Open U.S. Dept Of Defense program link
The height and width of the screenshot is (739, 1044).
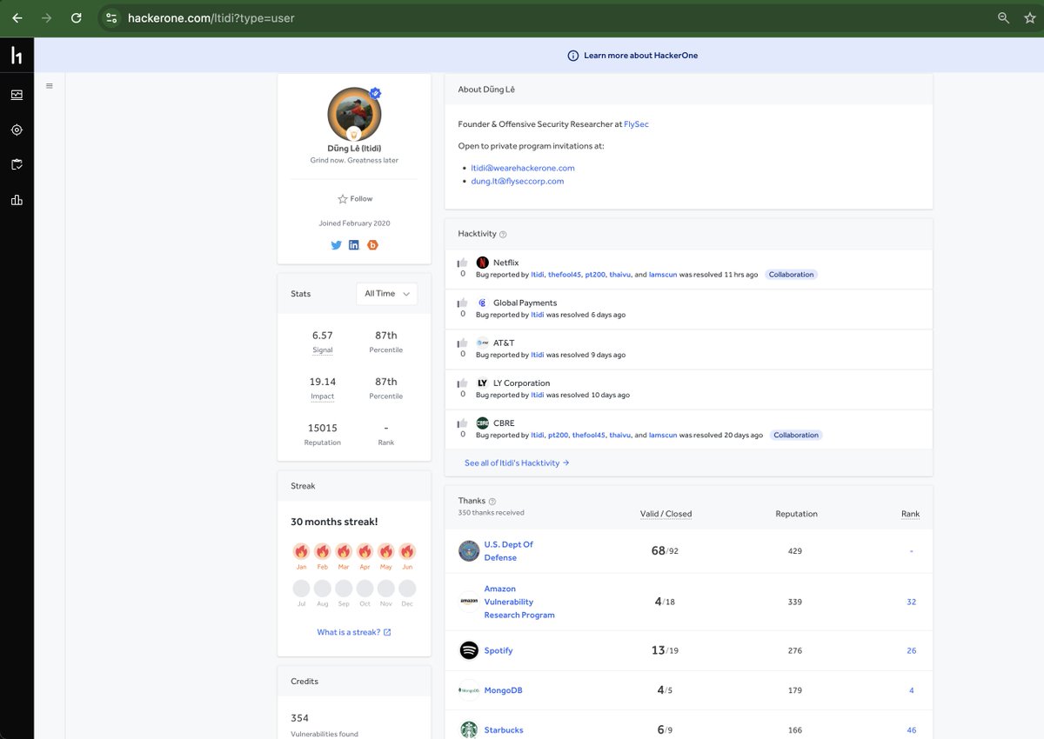point(509,551)
